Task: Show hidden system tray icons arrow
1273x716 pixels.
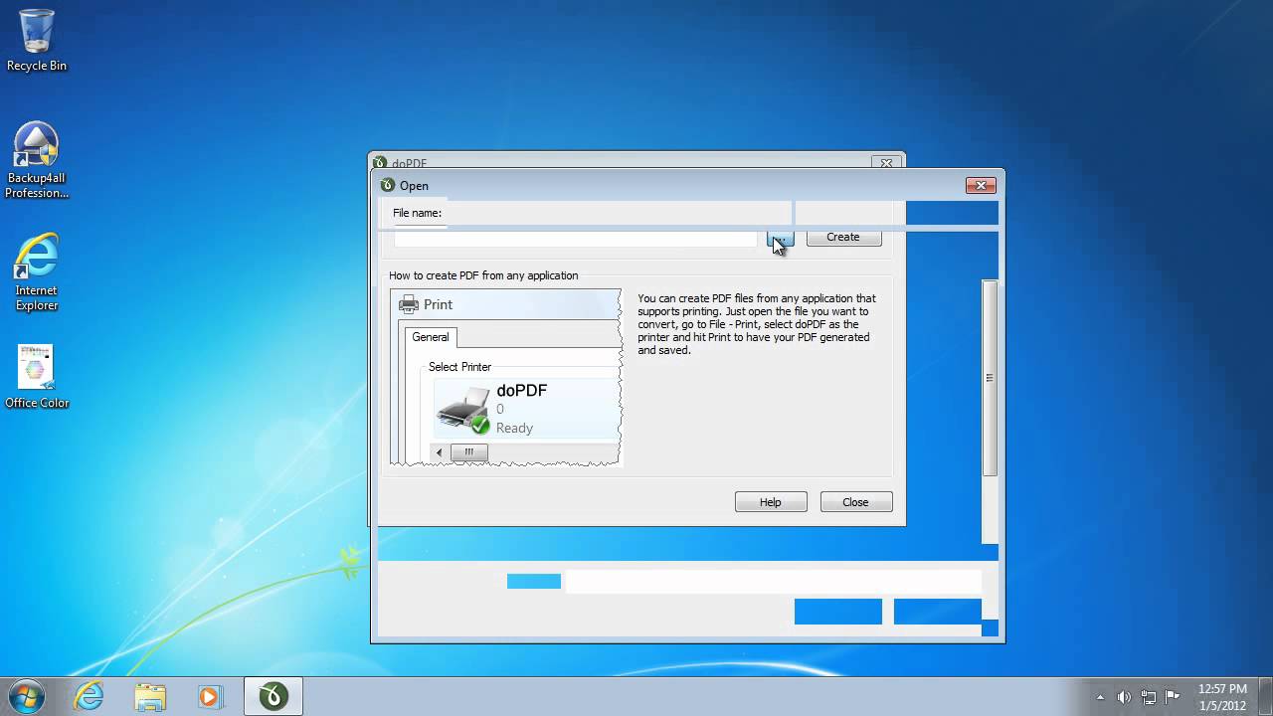Action: [1100, 697]
